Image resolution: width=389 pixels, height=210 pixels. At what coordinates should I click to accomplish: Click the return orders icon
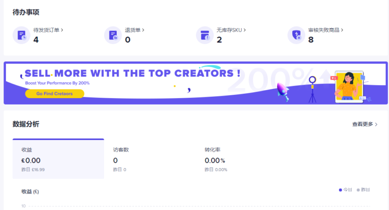point(113,35)
